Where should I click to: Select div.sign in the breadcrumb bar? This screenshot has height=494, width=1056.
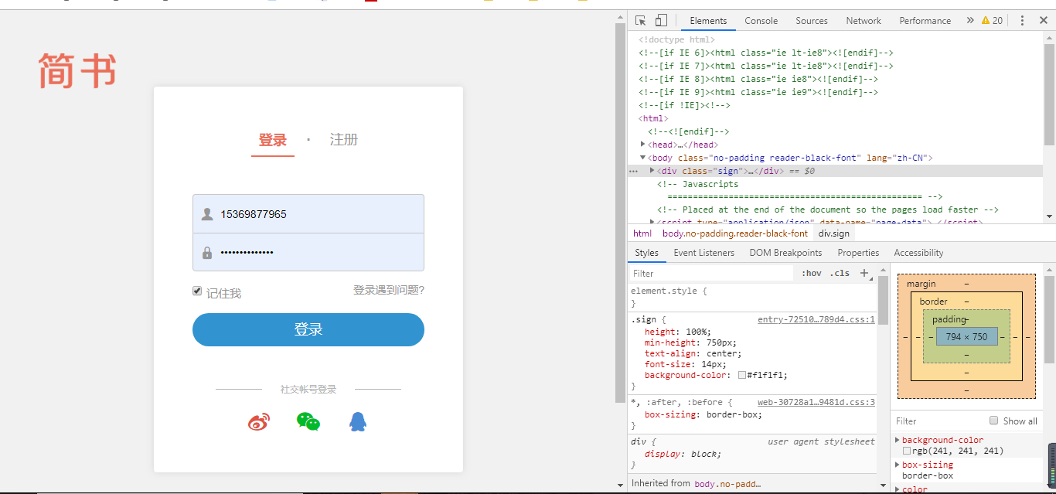coord(834,233)
